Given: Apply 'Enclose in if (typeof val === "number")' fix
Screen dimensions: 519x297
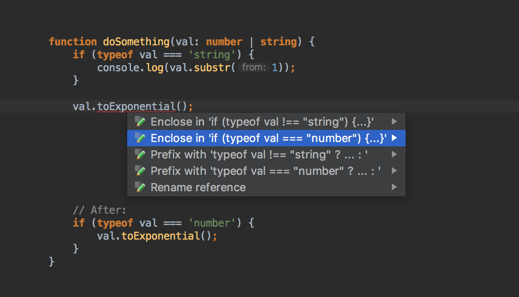Looking at the screenshot, I should coord(266,138).
